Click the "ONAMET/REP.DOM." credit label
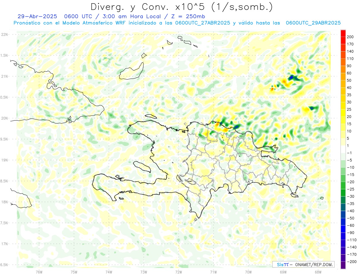 (x=314, y=264)
